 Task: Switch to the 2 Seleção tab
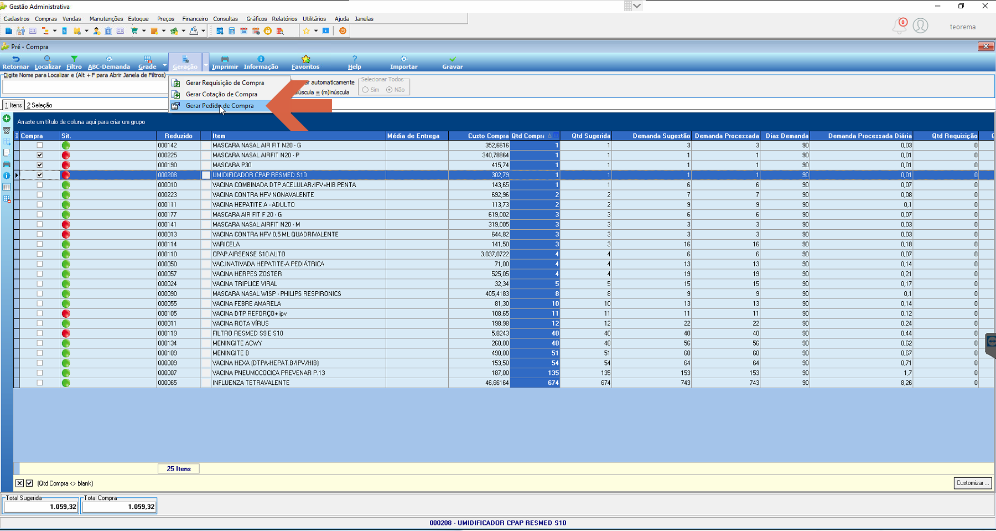coord(40,105)
